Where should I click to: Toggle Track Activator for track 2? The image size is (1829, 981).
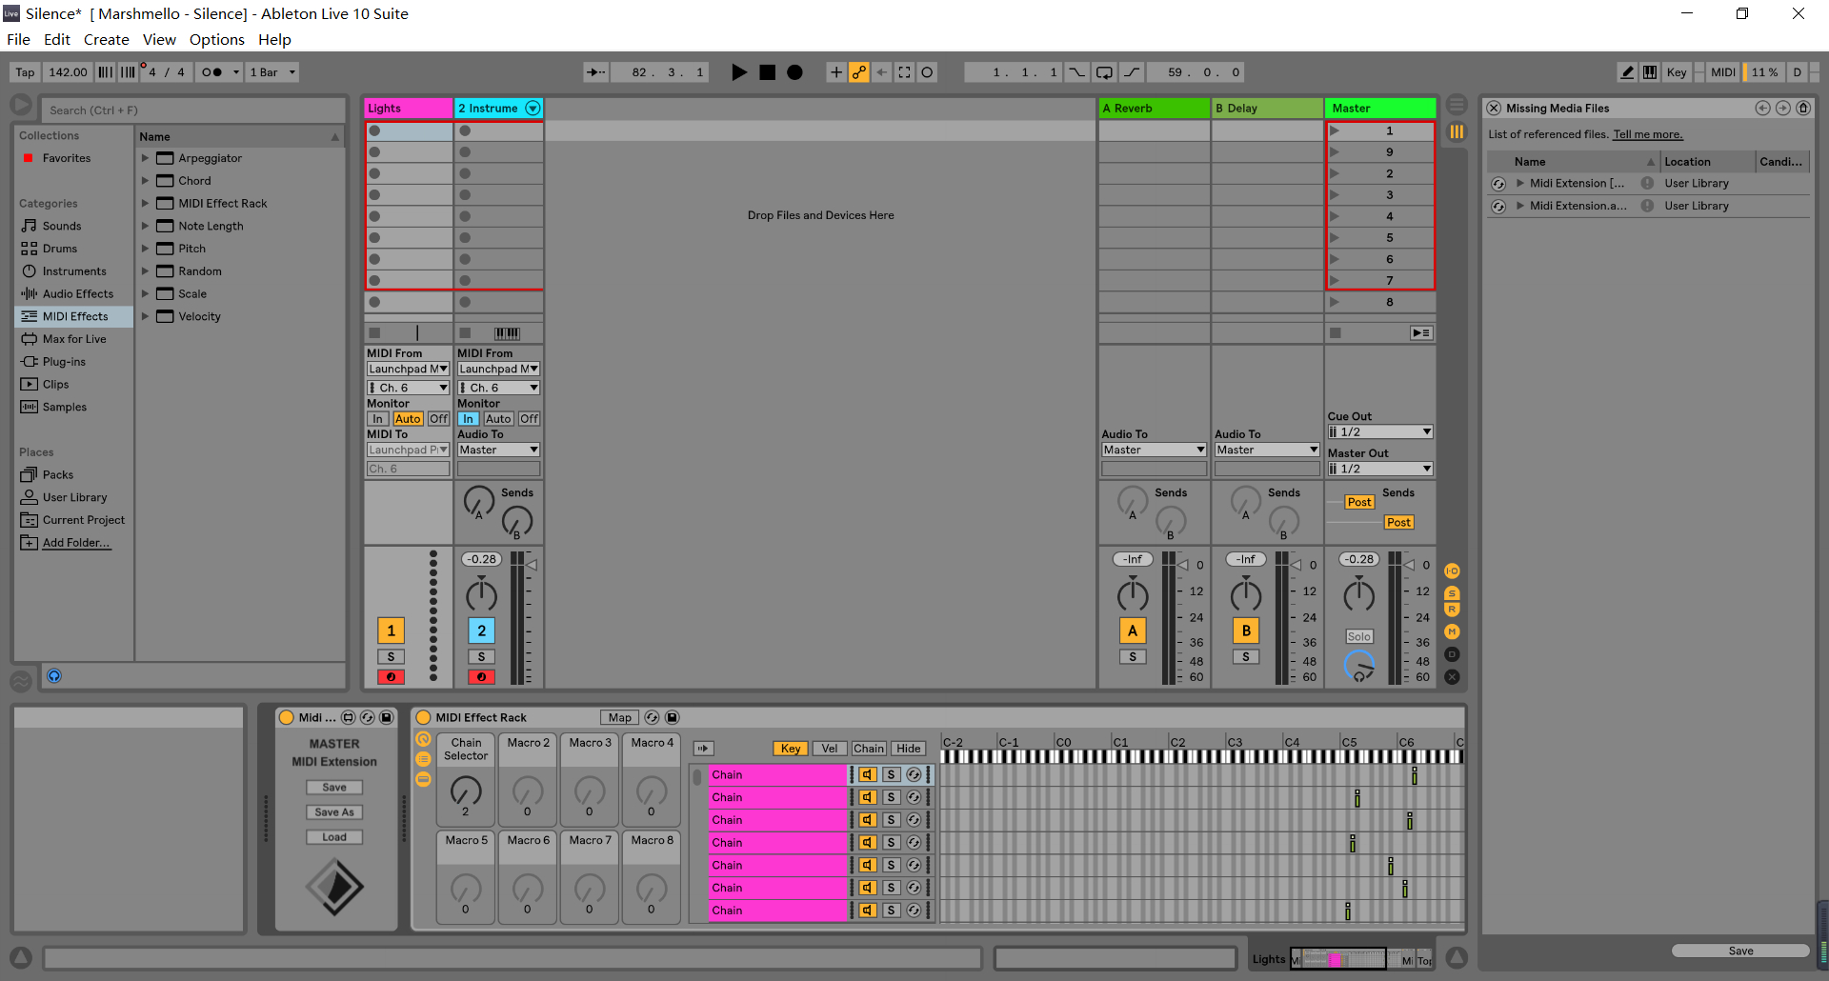pos(481,631)
